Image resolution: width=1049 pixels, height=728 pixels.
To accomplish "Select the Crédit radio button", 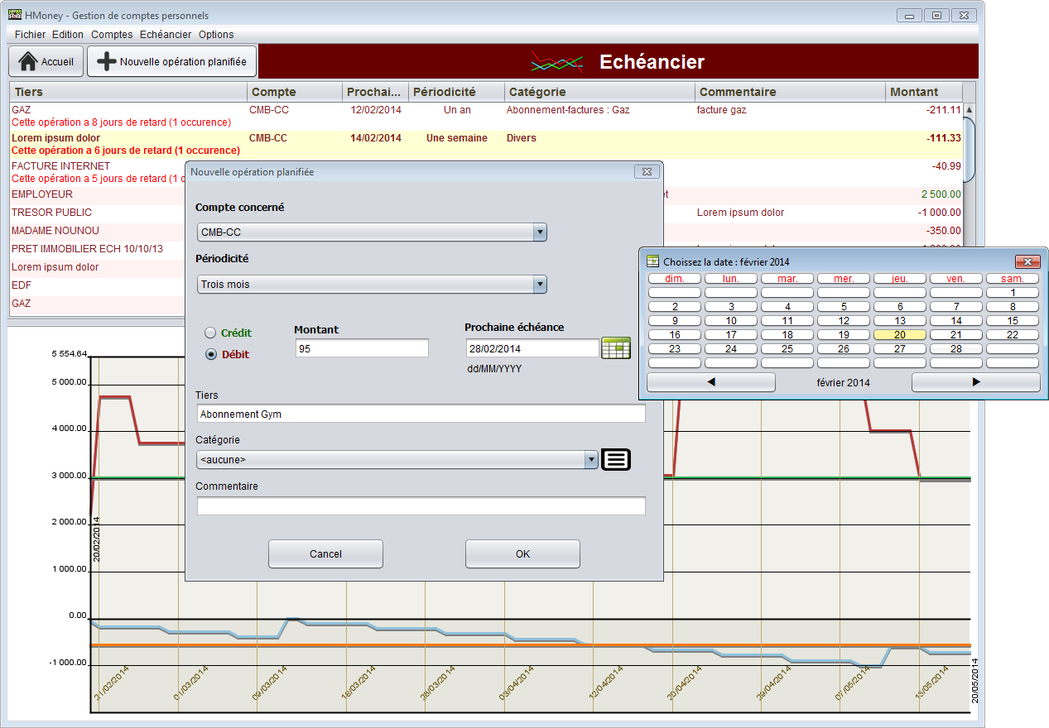I will coord(210,333).
